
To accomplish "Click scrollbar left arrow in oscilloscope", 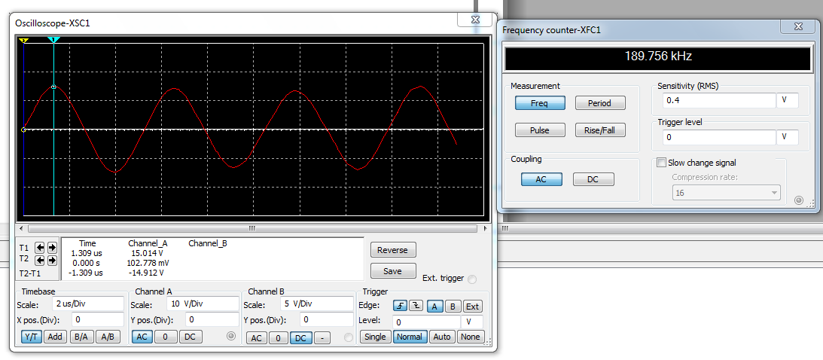I will point(21,228).
